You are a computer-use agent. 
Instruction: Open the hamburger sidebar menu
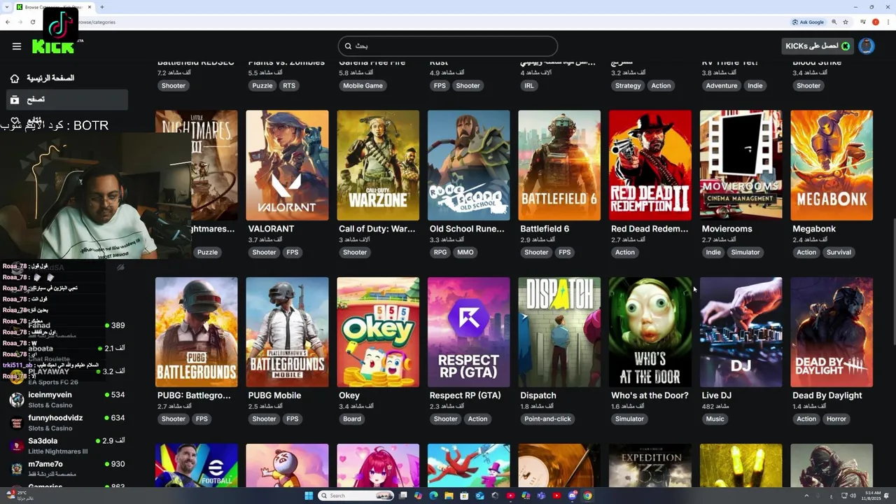click(x=17, y=46)
